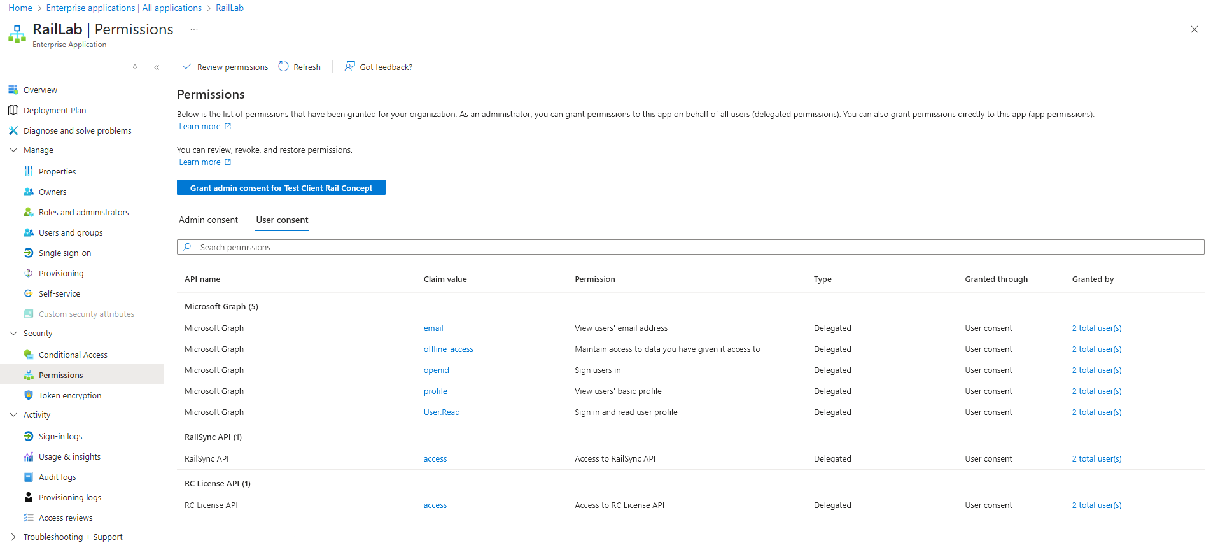
Task: Click the Deployment Plan book icon
Action: (x=13, y=110)
